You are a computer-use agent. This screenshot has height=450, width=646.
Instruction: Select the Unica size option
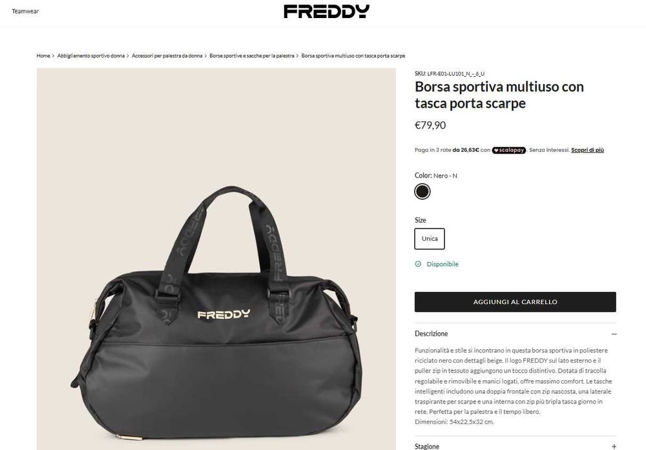(x=430, y=239)
